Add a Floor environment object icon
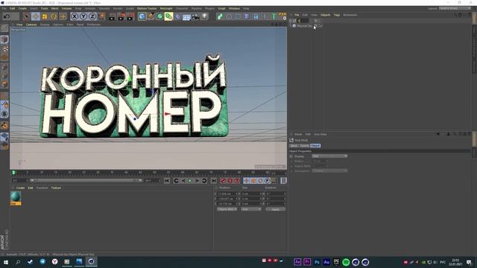 pyautogui.click(x=186, y=16)
